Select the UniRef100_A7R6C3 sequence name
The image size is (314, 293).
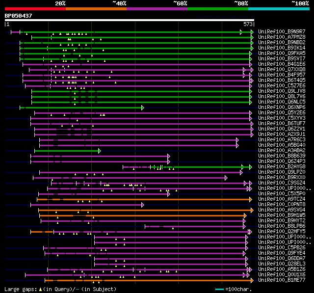282,139
